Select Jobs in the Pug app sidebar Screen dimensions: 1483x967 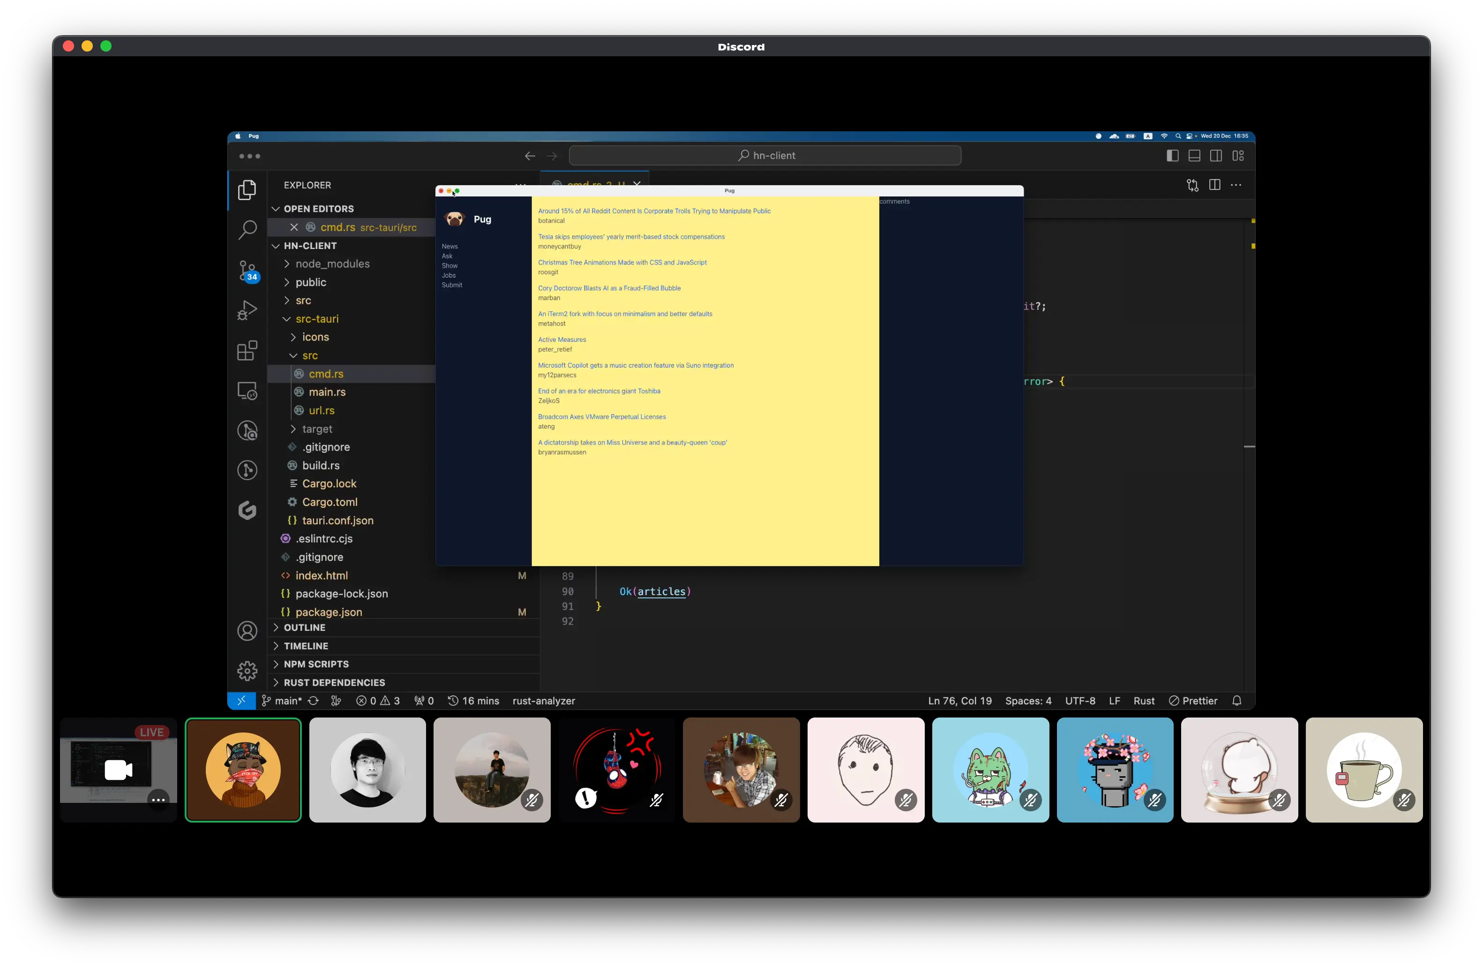point(449,276)
